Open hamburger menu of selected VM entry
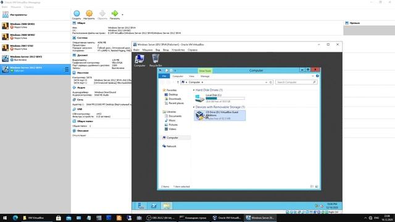This screenshot has height=222, width=395. pyautogui.click(x=66, y=69)
